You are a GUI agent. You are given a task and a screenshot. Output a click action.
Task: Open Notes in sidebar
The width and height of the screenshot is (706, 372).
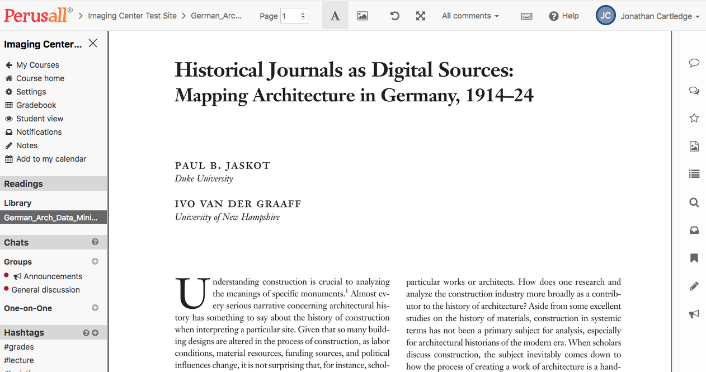click(21, 145)
